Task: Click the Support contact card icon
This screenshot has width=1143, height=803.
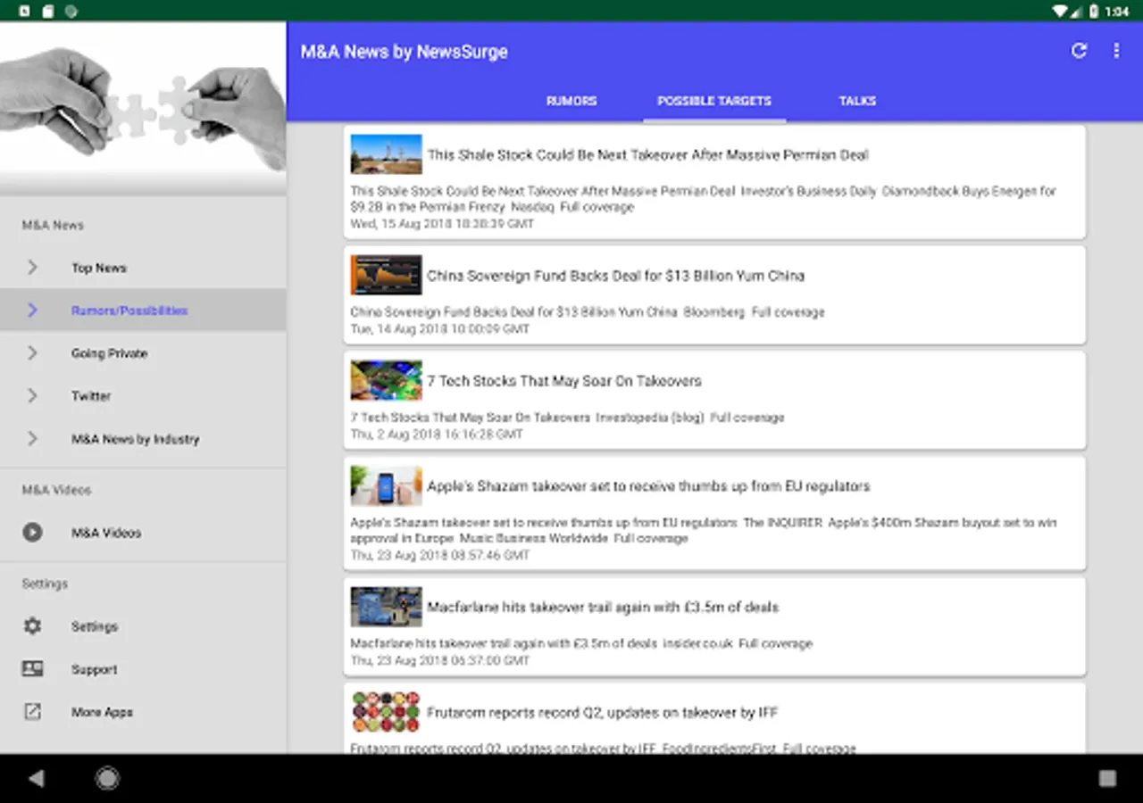Action: [x=32, y=669]
